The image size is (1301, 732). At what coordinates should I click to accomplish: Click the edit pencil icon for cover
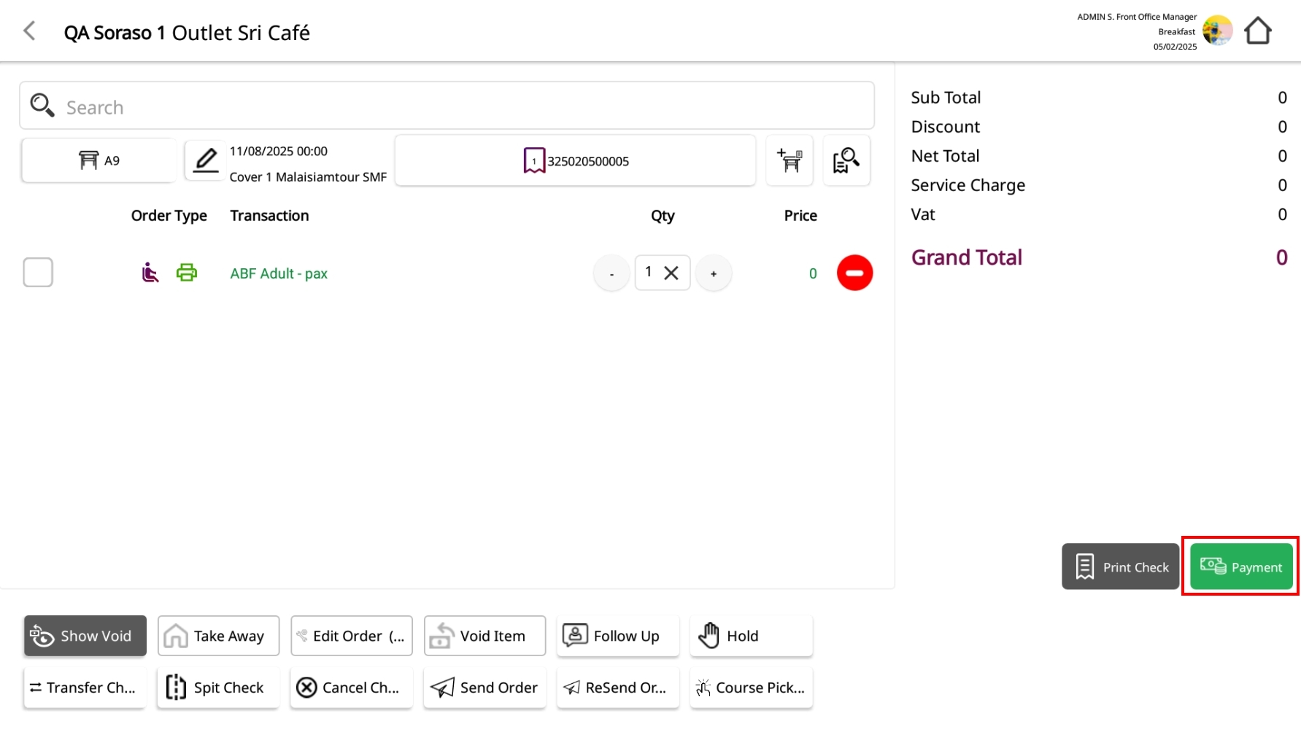point(206,160)
